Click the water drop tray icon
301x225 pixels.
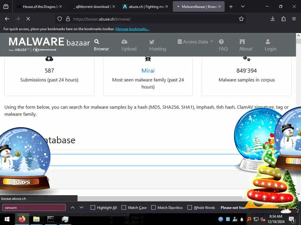coord(242,219)
